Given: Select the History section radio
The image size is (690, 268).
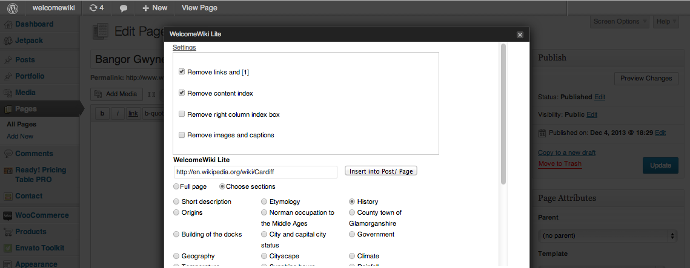Looking at the screenshot, I should pos(352,201).
